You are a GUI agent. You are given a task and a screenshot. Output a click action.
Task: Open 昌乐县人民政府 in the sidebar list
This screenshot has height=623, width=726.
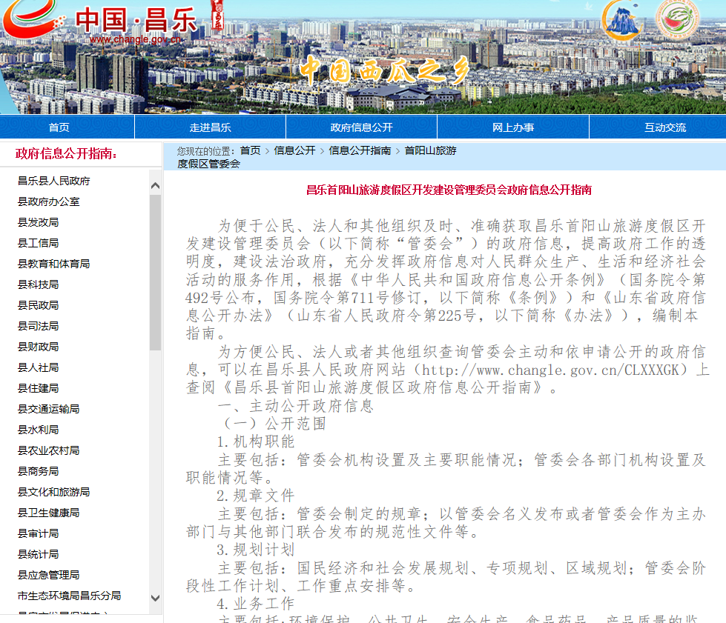[x=54, y=181]
